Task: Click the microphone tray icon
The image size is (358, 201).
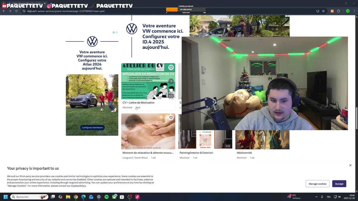Action: [x=322, y=197]
